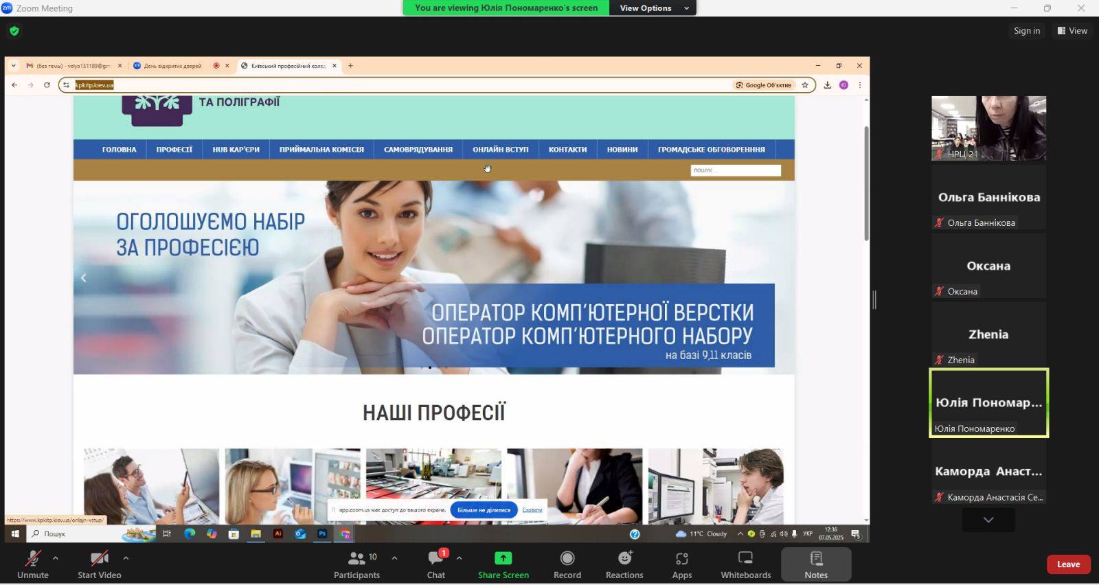Go to previous slide arrow on banner
1099x585 pixels.
point(84,278)
